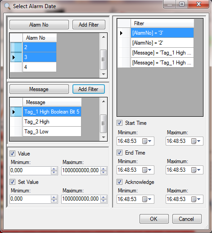Select Alarm No row 4

40,67
